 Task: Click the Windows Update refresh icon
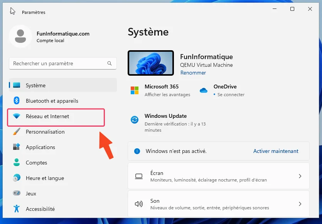(135, 120)
